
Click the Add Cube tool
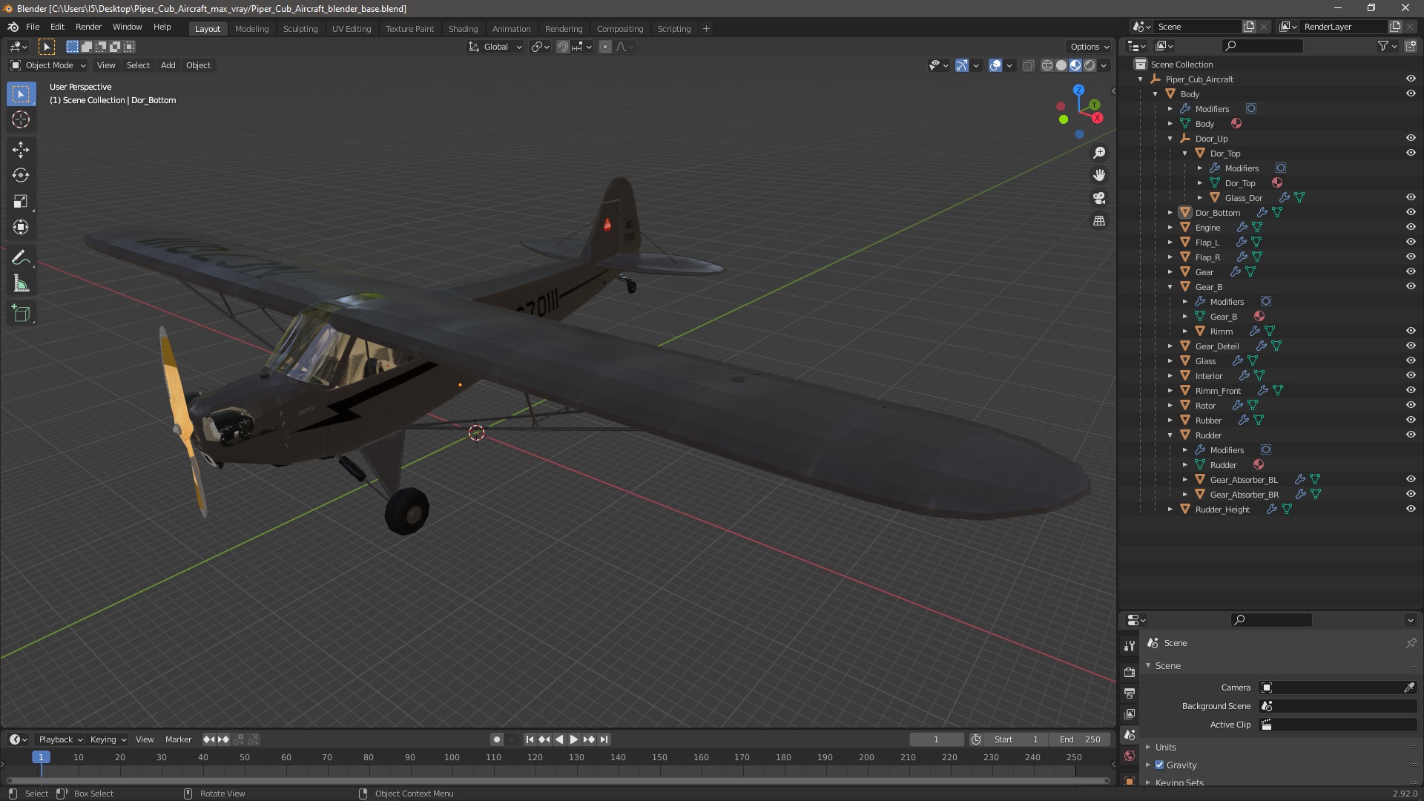click(x=21, y=314)
